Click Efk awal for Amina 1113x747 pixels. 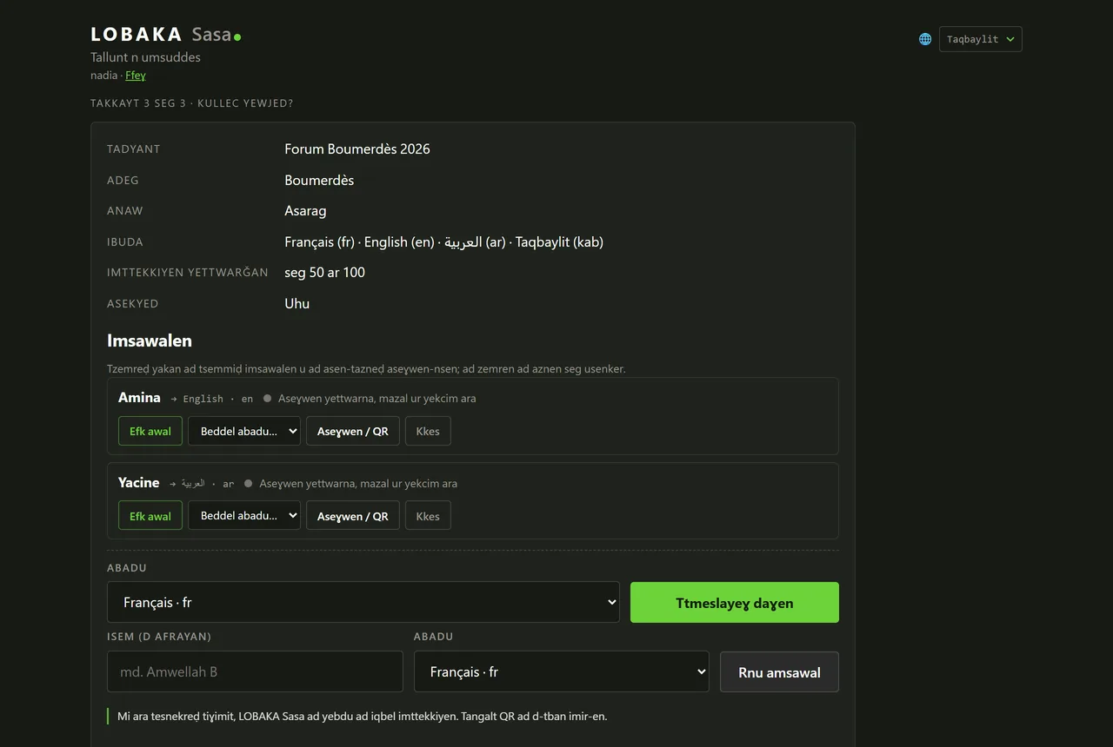[150, 431]
